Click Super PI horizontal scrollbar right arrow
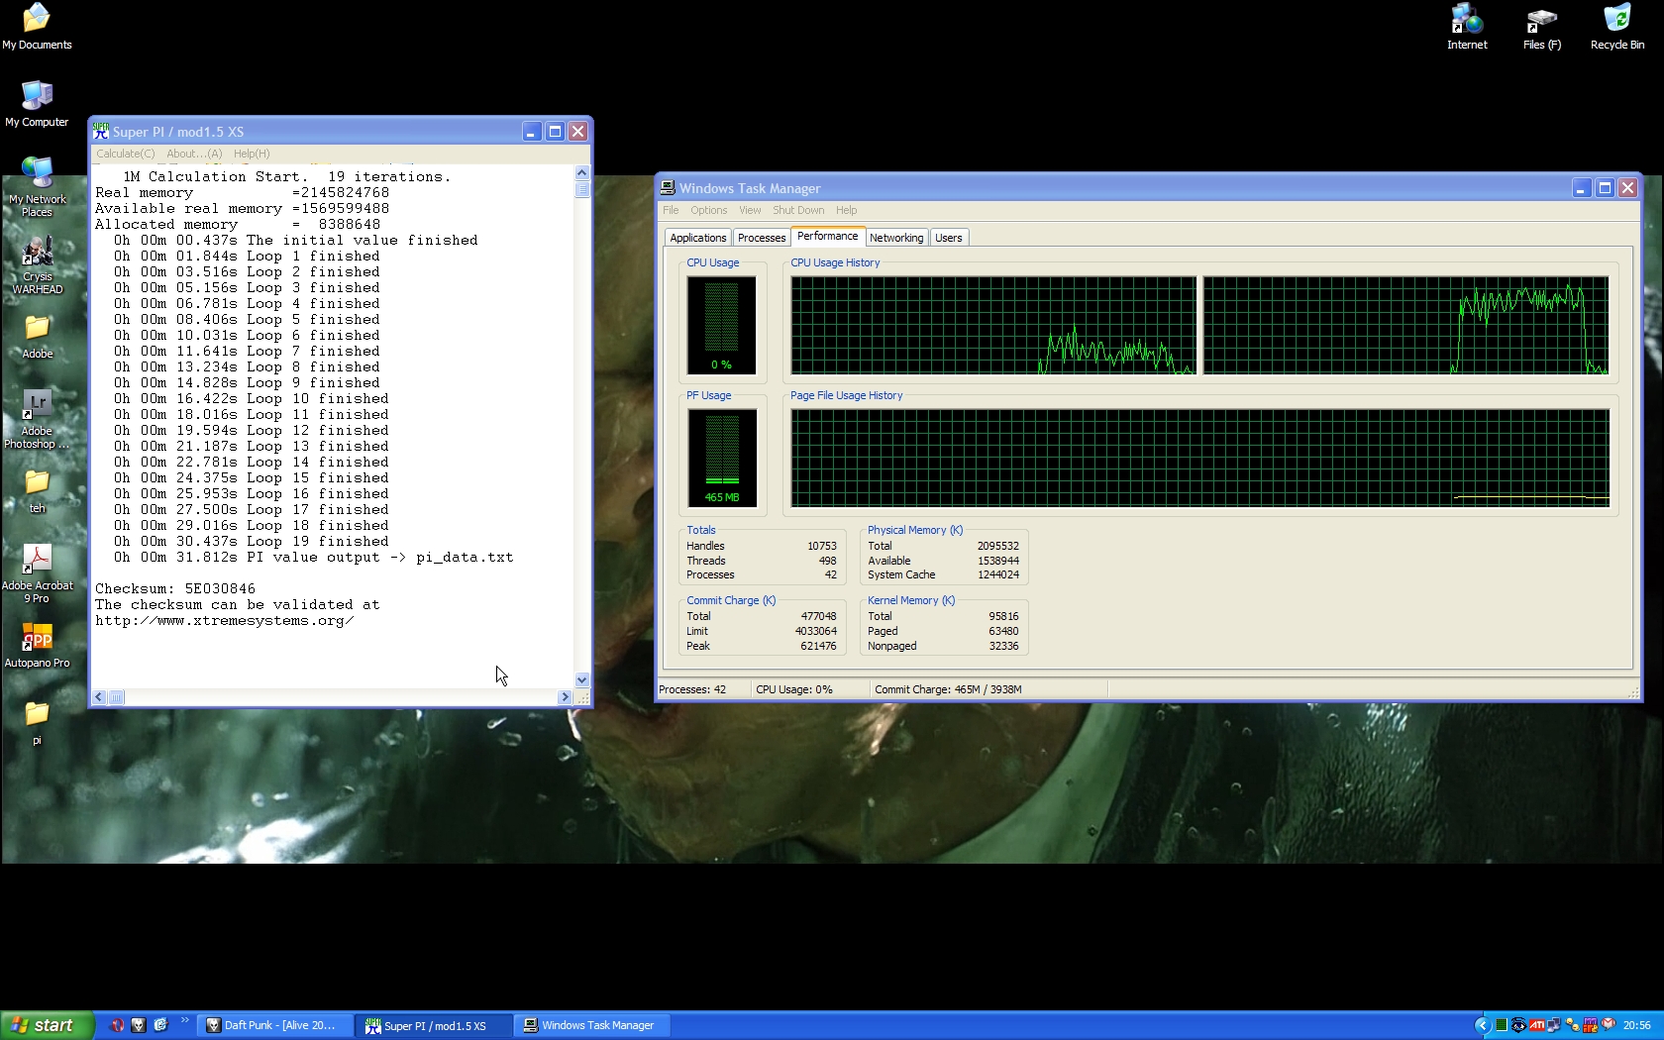Screen dimensions: 1664x1040 565,697
